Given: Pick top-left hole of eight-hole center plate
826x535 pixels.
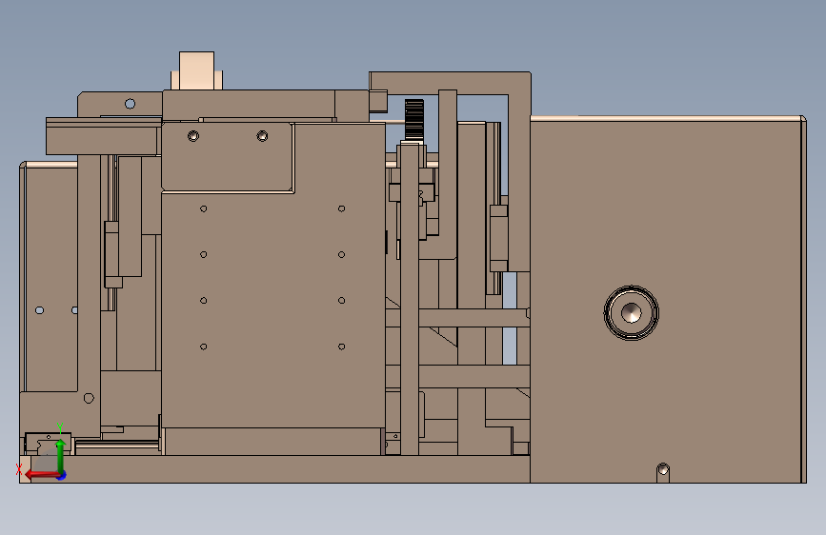Looking at the screenshot, I should [203, 209].
